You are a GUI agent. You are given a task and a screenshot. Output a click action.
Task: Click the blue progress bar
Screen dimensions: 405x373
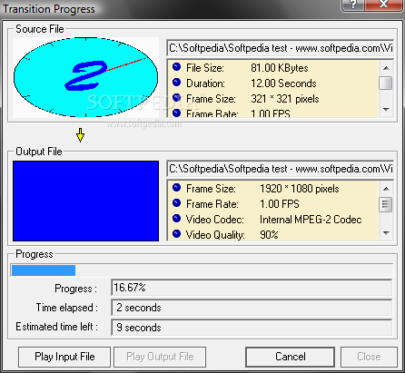[x=202, y=270]
